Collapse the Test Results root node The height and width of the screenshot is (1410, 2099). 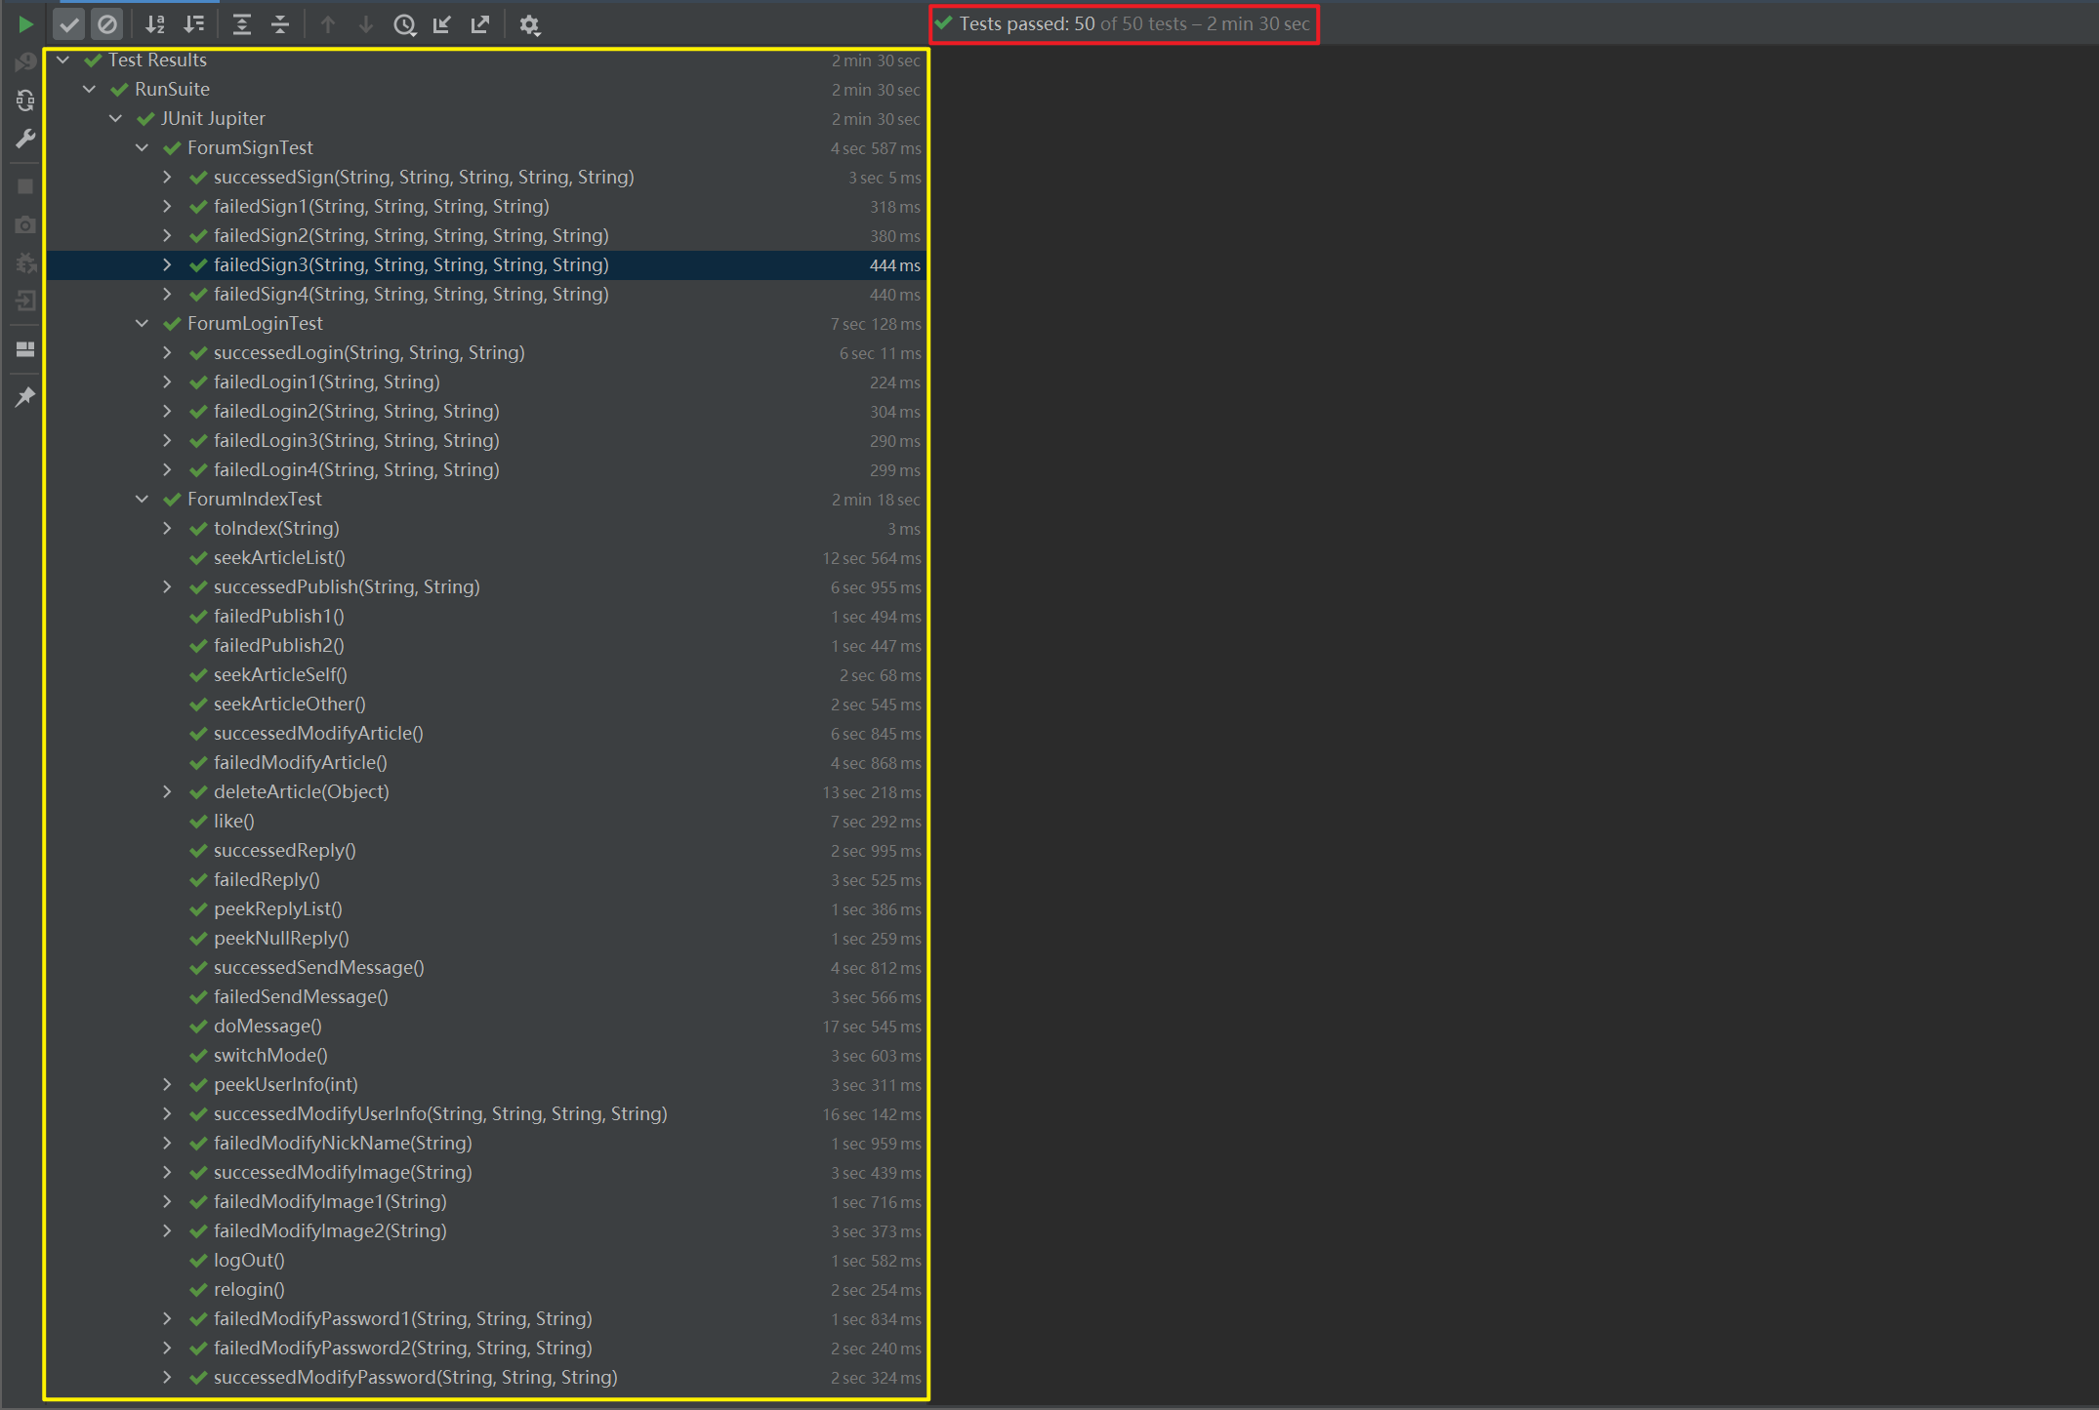click(63, 60)
